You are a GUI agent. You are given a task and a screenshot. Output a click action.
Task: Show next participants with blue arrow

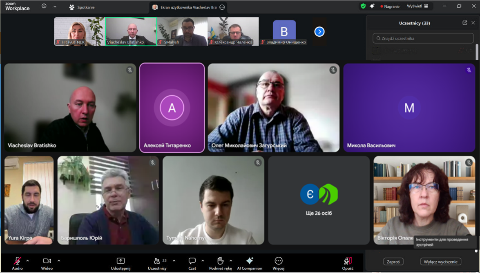pos(319,31)
